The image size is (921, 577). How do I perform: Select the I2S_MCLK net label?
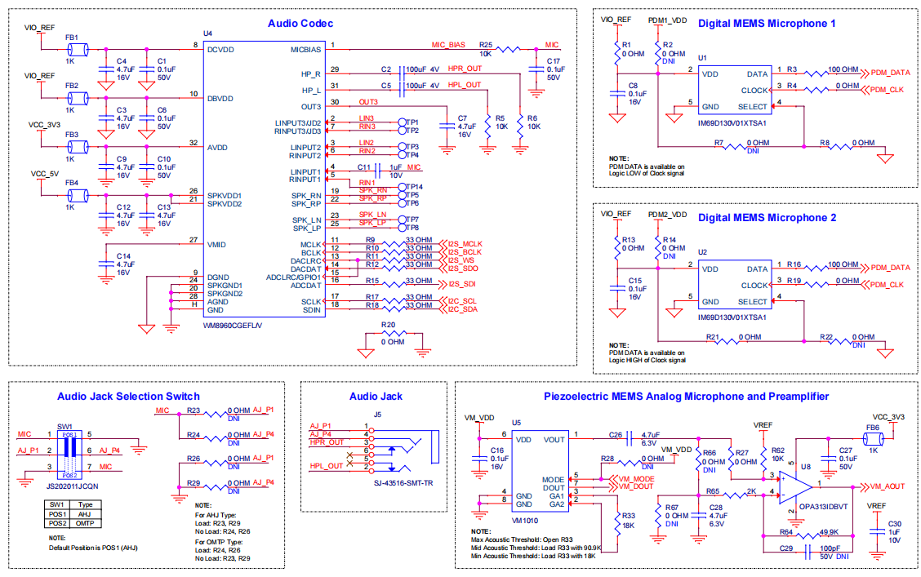point(464,244)
